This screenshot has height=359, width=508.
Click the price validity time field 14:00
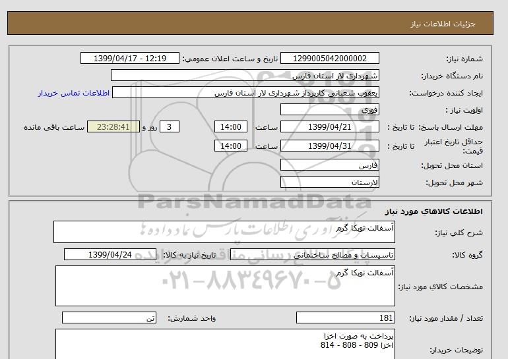click(x=231, y=146)
